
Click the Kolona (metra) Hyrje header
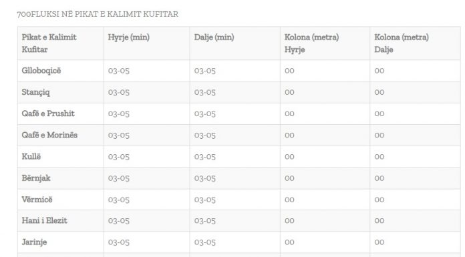click(312, 43)
